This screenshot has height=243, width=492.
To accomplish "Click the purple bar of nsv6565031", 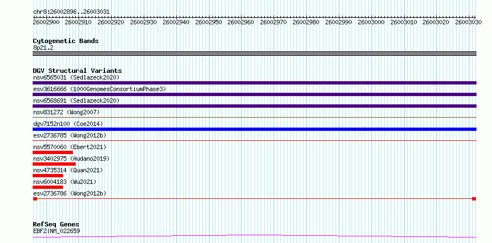I will (x=254, y=83).
